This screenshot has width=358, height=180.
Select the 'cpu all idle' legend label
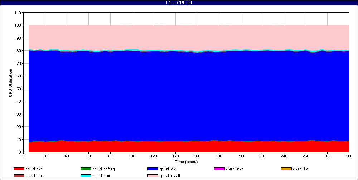pyautogui.click(x=168, y=169)
